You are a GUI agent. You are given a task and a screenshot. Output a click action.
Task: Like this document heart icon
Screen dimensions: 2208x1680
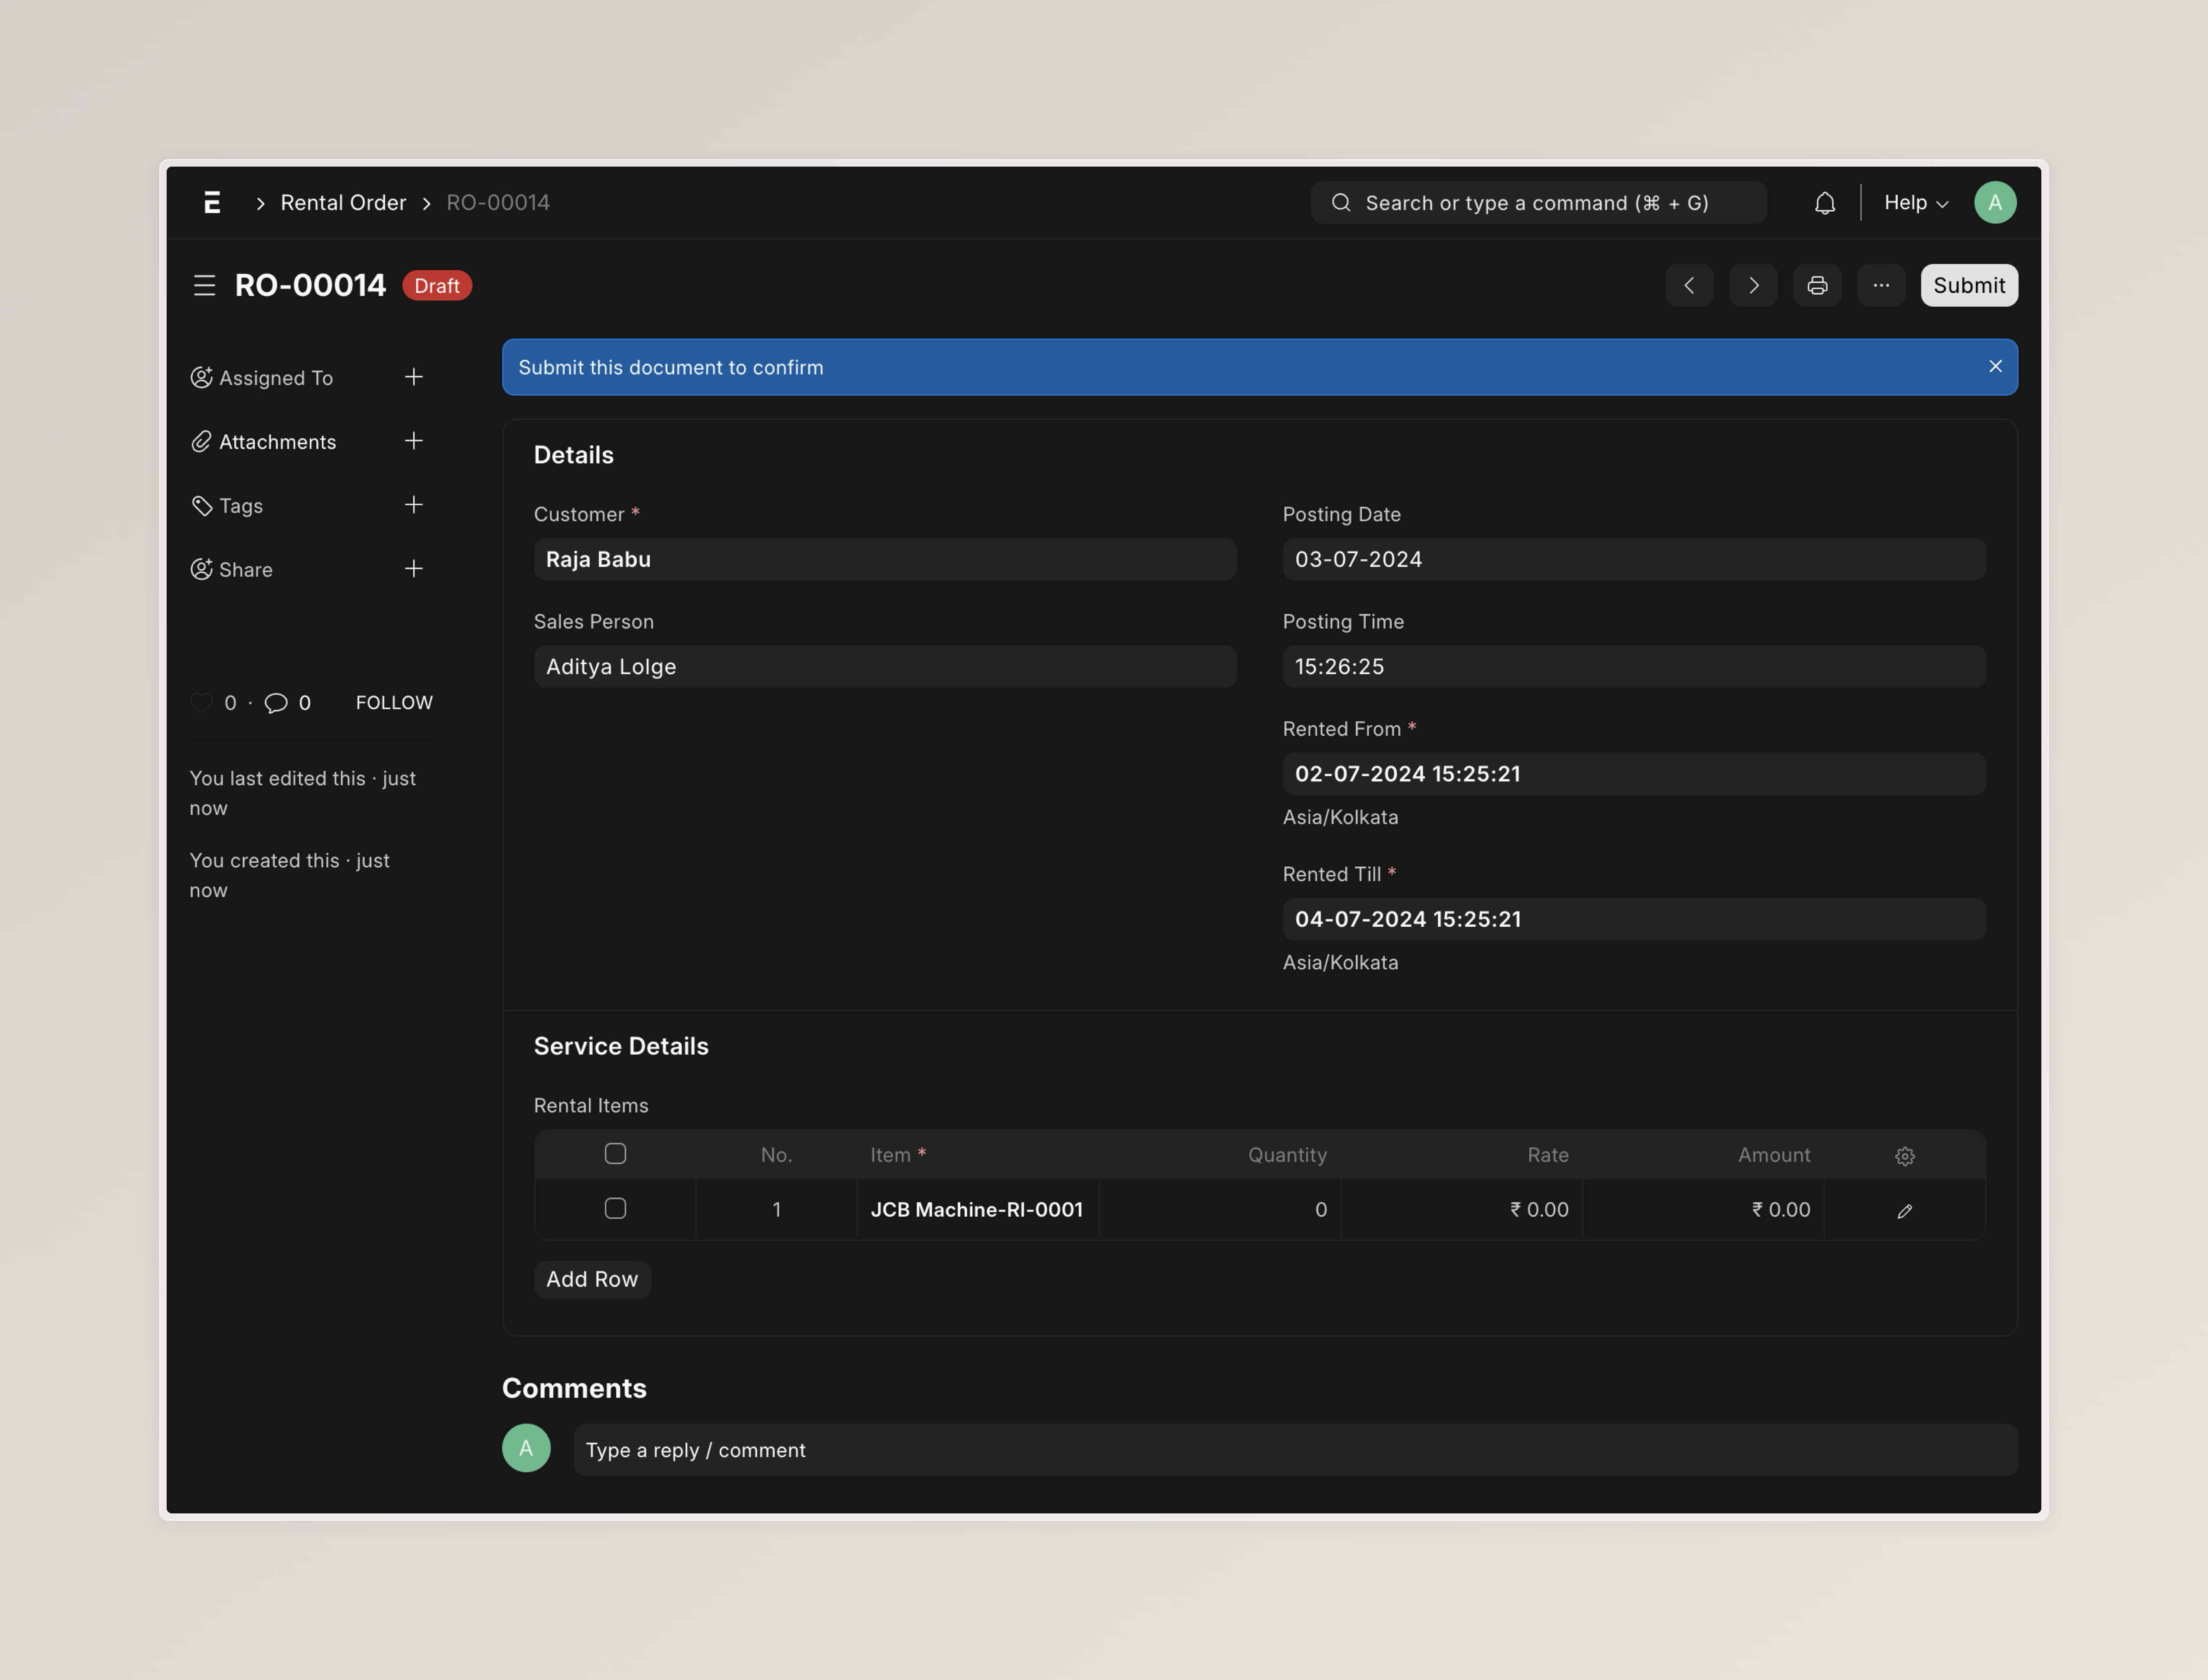click(x=201, y=703)
